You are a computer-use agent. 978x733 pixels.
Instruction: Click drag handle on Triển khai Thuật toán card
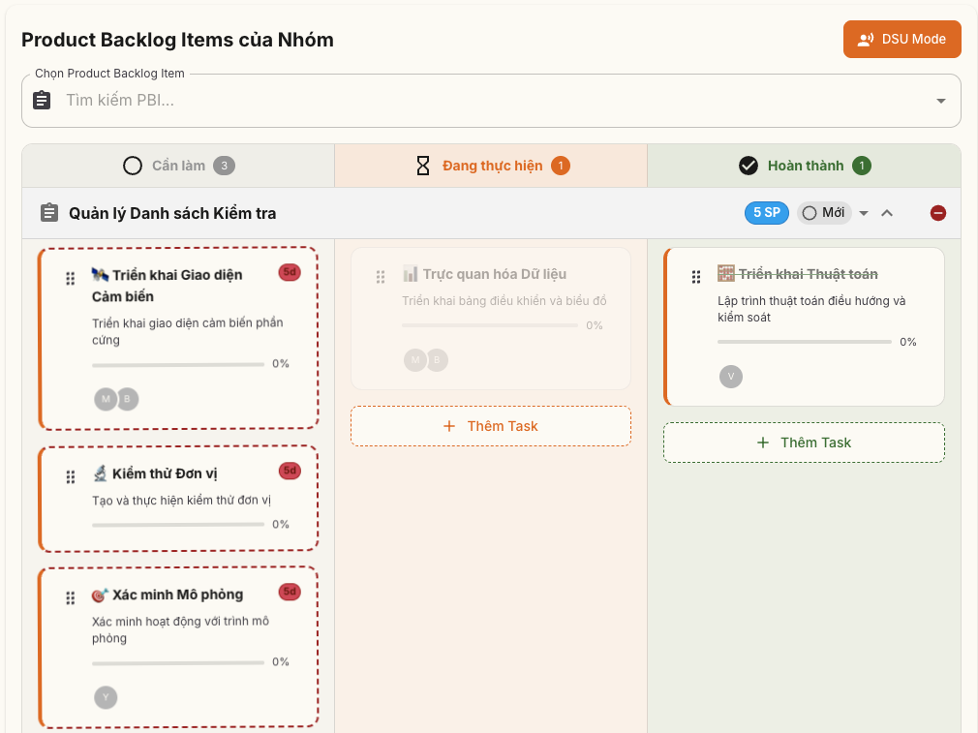(x=695, y=277)
